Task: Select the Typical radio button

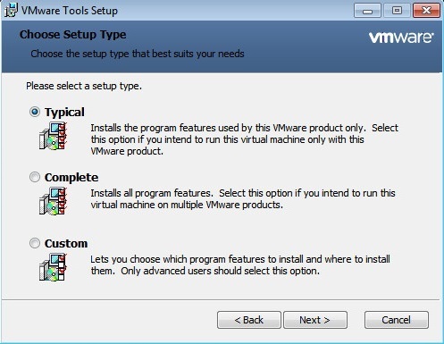Action: click(35, 112)
